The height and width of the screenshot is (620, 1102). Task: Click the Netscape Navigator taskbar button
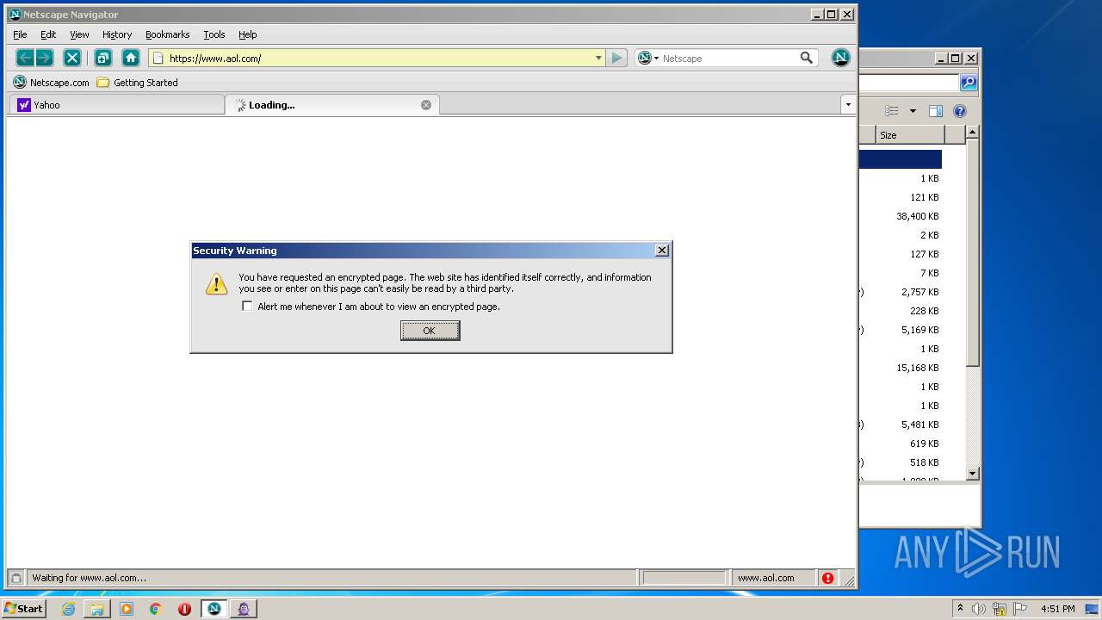coord(214,609)
